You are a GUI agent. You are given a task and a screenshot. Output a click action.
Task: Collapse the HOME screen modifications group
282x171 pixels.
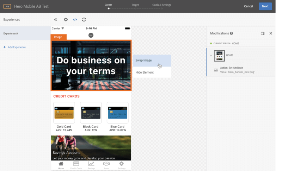coord(210,56)
